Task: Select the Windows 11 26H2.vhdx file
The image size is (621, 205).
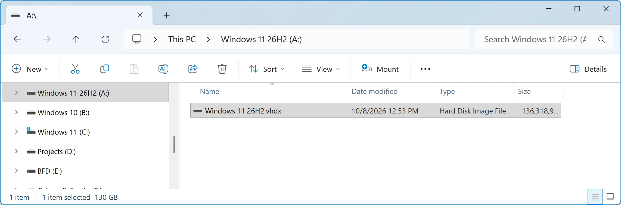Action: (x=375, y=110)
